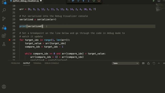Run the Python file with play button
The width and height of the screenshot is (165, 93).
coord(154,1)
